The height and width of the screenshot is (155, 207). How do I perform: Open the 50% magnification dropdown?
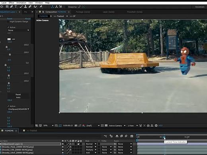point(48,126)
